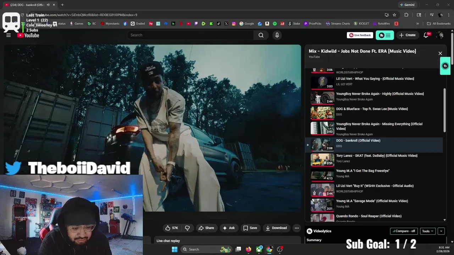Save the video to a playlist
This screenshot has width=454, height=255.
tap(250, 228)
